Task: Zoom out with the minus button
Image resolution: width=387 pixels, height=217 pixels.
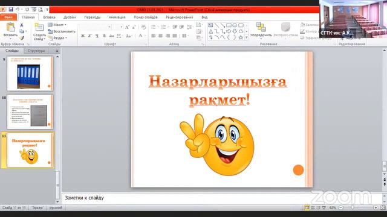Action: pos(341,208)
